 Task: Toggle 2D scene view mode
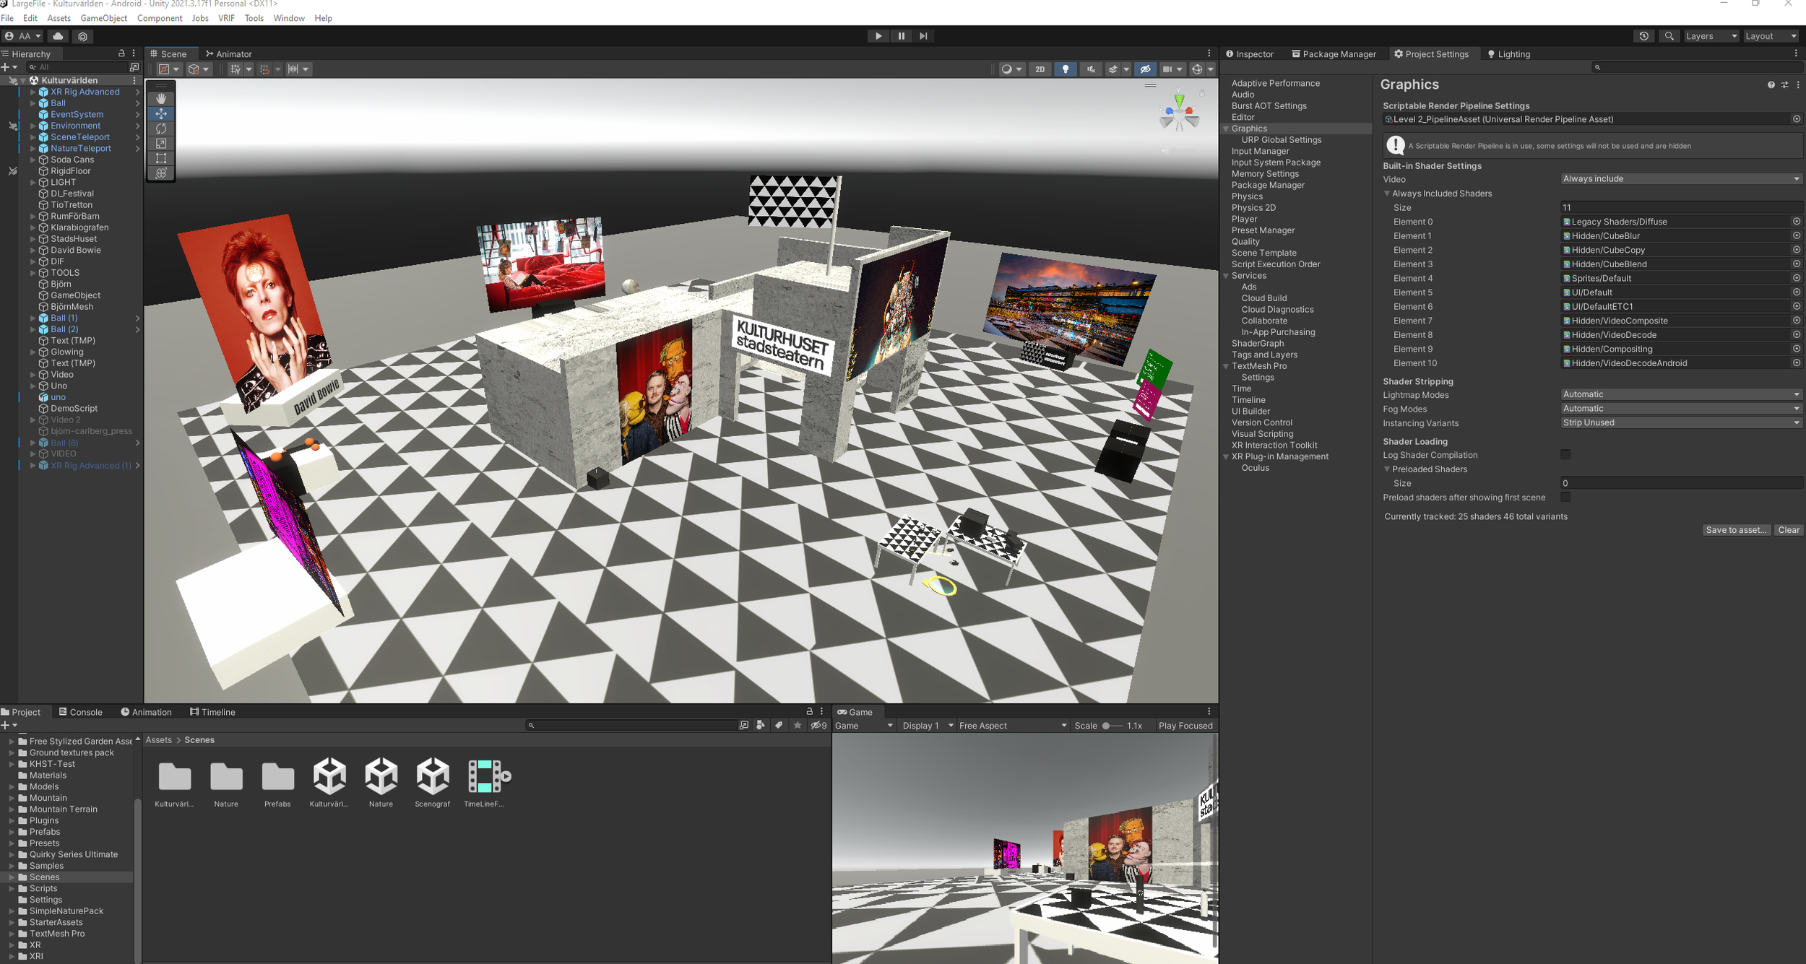(x=1040, y=69)
